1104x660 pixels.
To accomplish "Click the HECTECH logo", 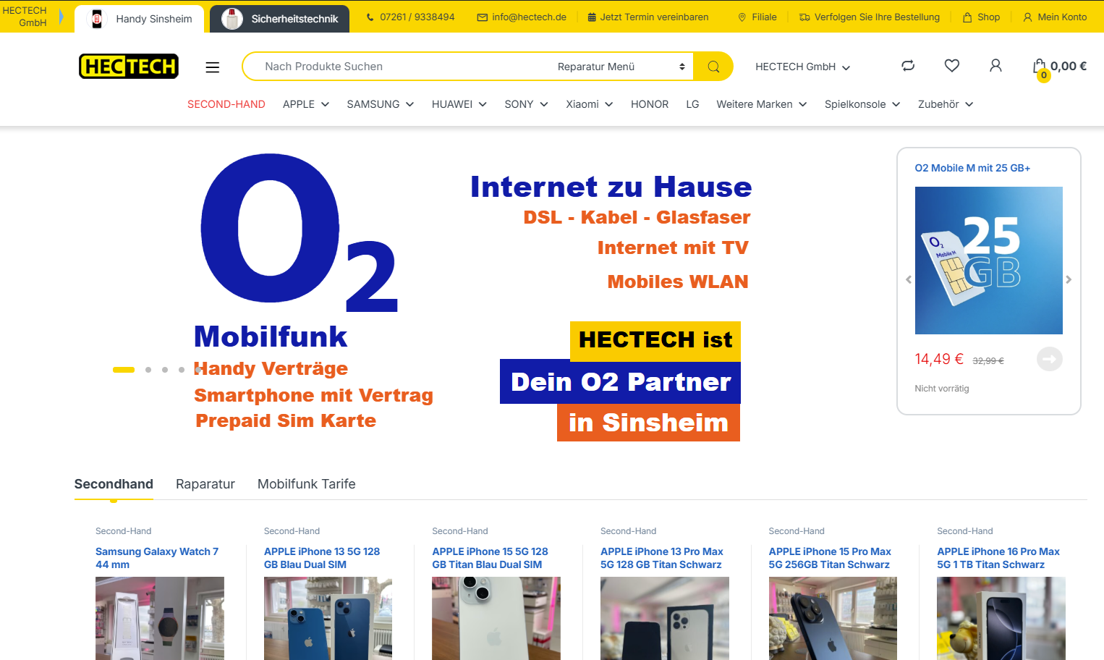I will click(x=129, y=67).
